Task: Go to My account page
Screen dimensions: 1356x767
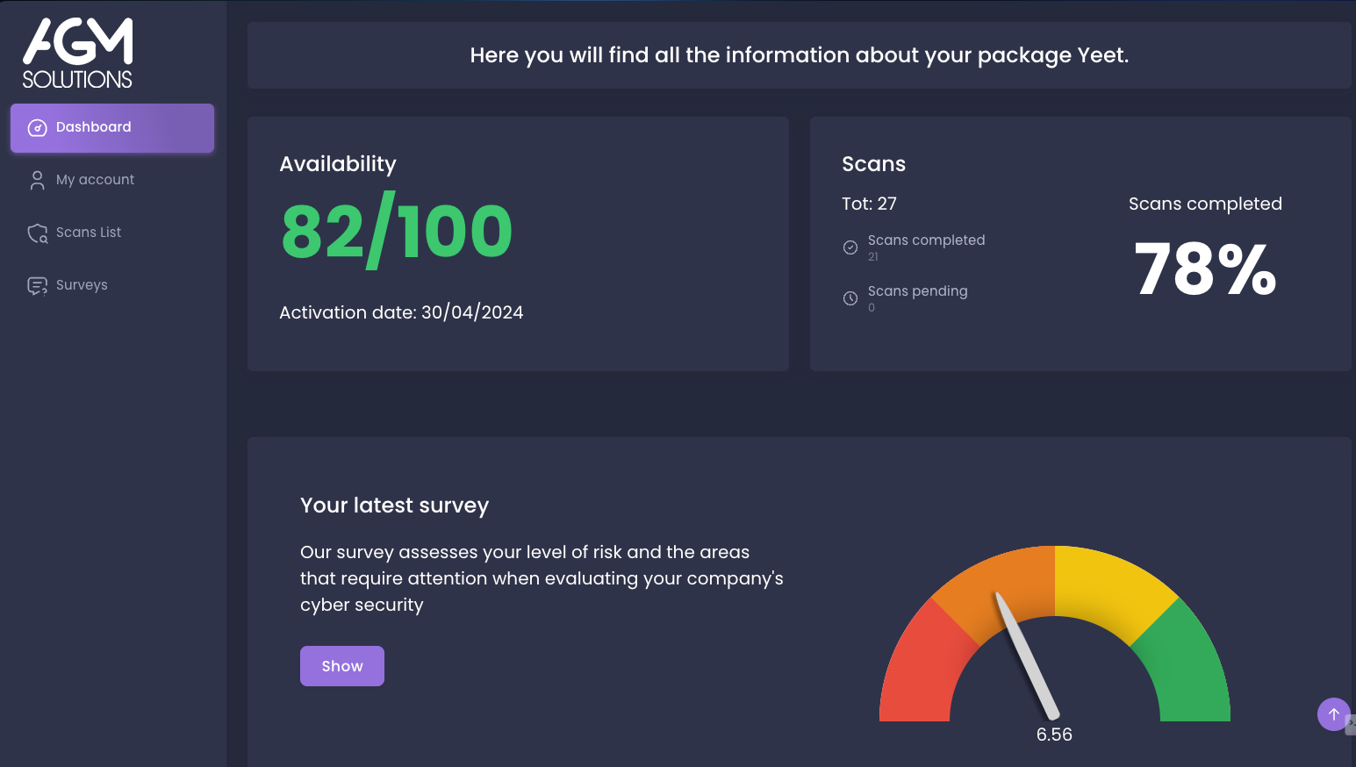Action: tap(95, 180)
